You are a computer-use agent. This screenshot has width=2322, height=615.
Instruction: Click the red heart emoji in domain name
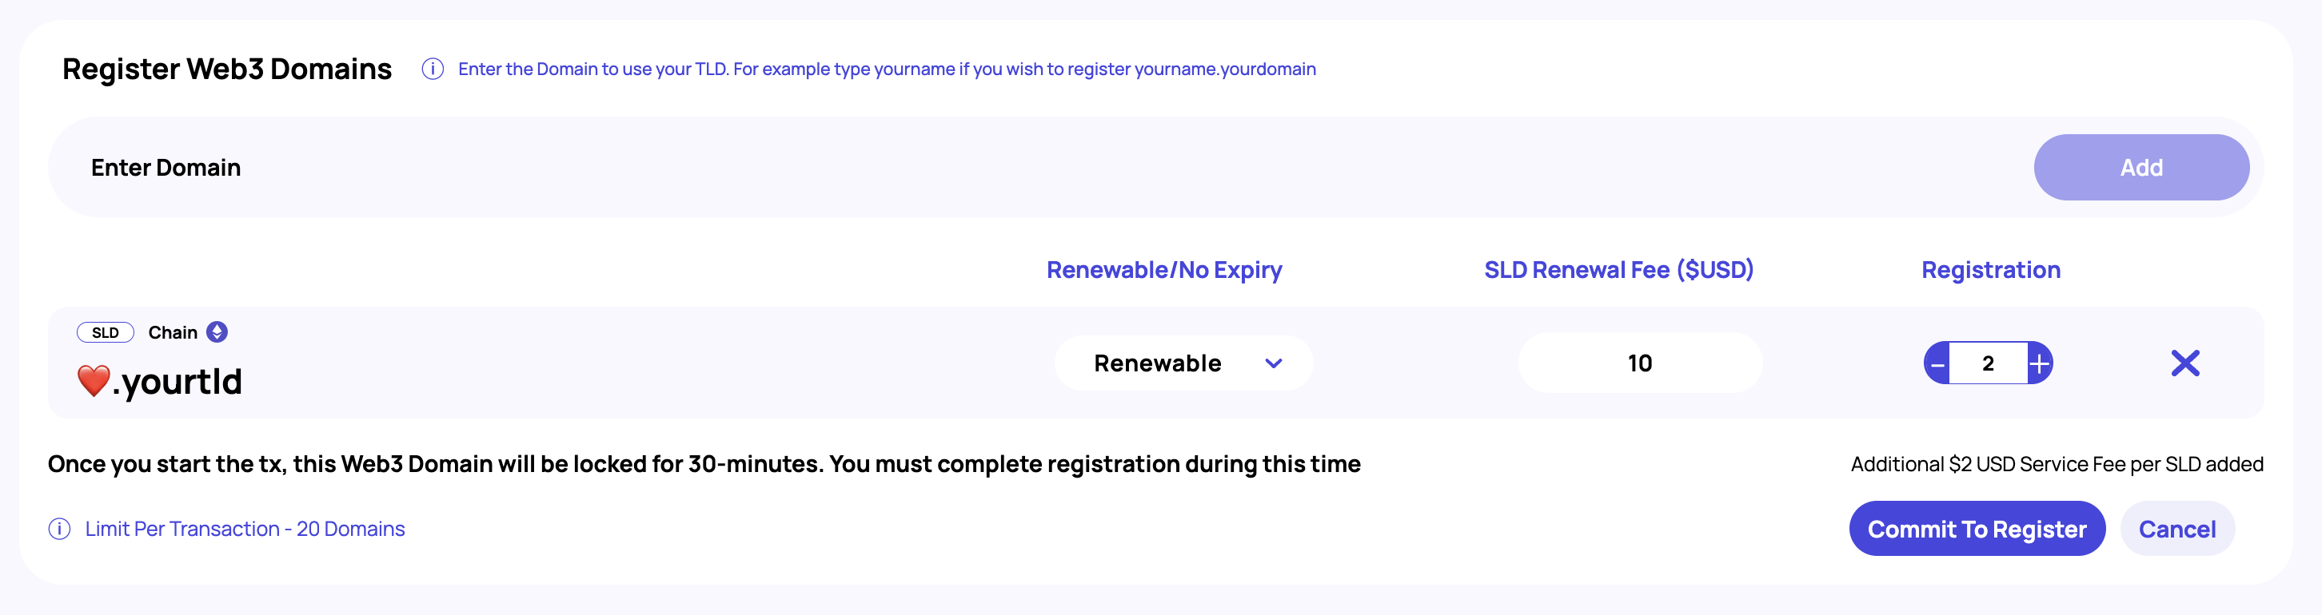94,380
